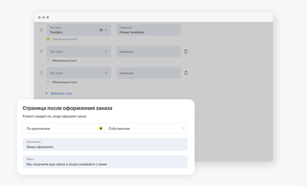This screenshot has width=307, height=186.
Task: Click the Номер телефона name field
Action: tap(148, 30)
